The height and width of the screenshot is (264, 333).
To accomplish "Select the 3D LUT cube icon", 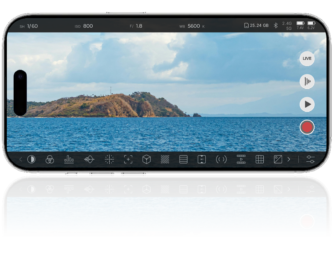I will click(x=147, y=159).
